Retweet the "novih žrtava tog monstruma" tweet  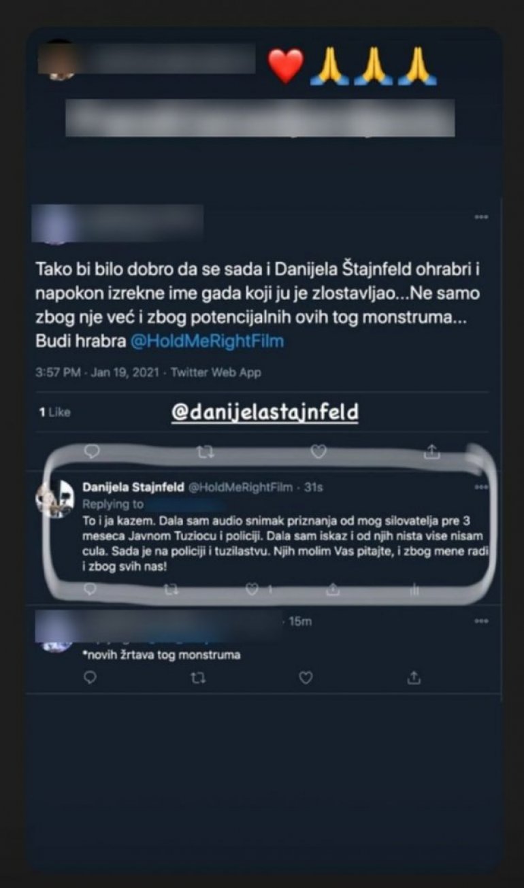point(198,678)
